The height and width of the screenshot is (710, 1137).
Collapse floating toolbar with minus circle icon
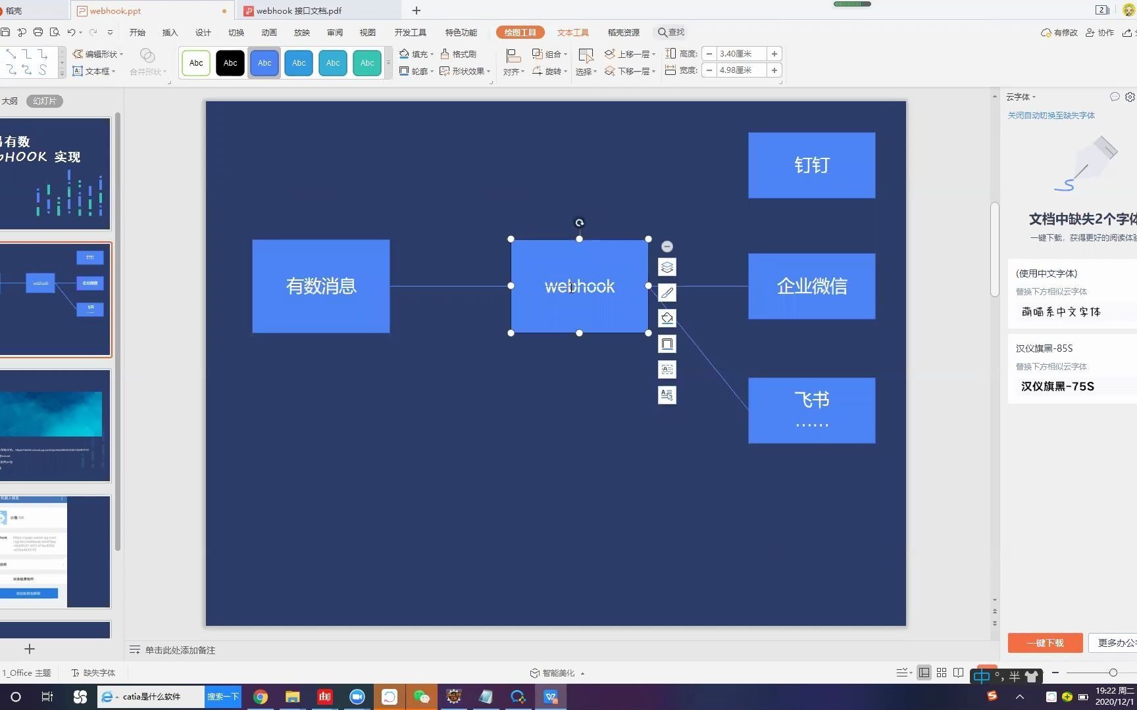coord(667,247)
